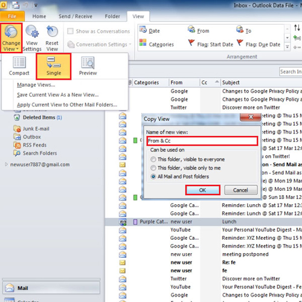Select the Purple Category Lunch message

click(x=204, y=222)
